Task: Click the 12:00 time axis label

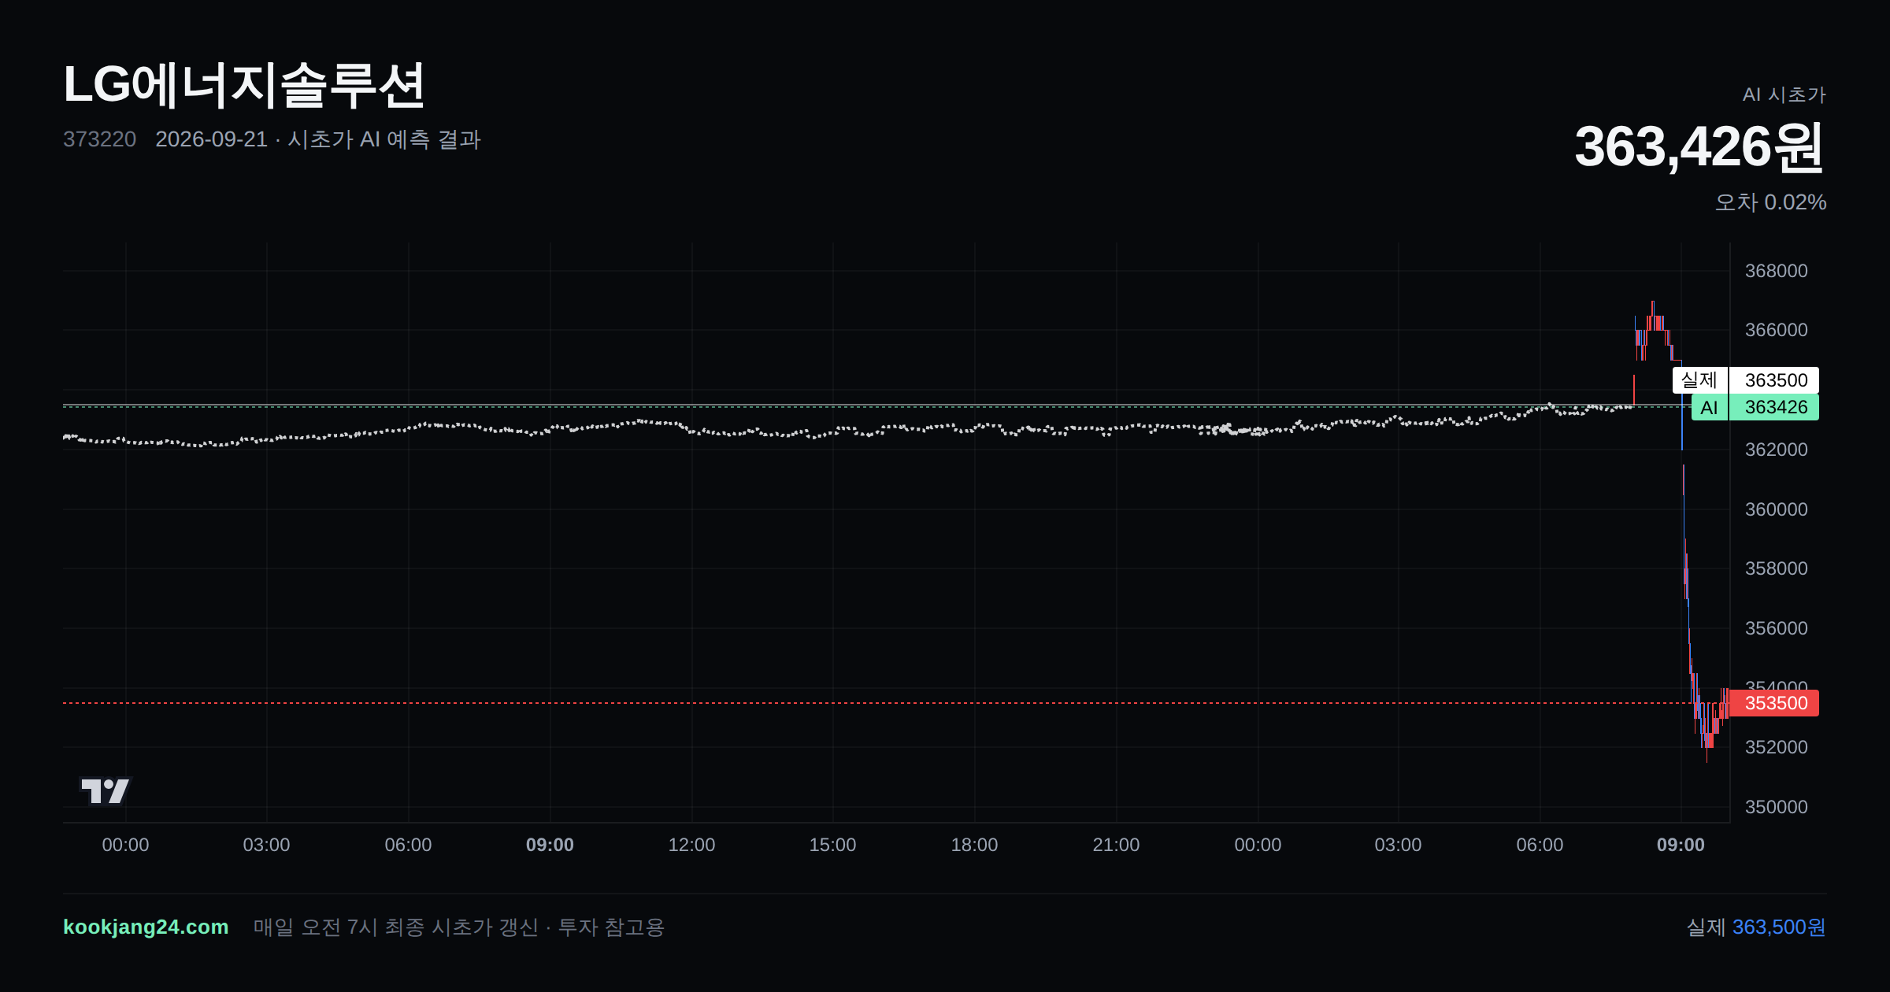Action: pos(691,845)
